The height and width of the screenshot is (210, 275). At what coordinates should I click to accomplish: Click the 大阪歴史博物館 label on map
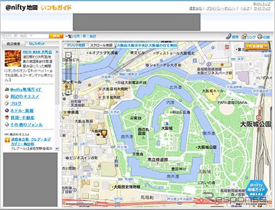127,187
